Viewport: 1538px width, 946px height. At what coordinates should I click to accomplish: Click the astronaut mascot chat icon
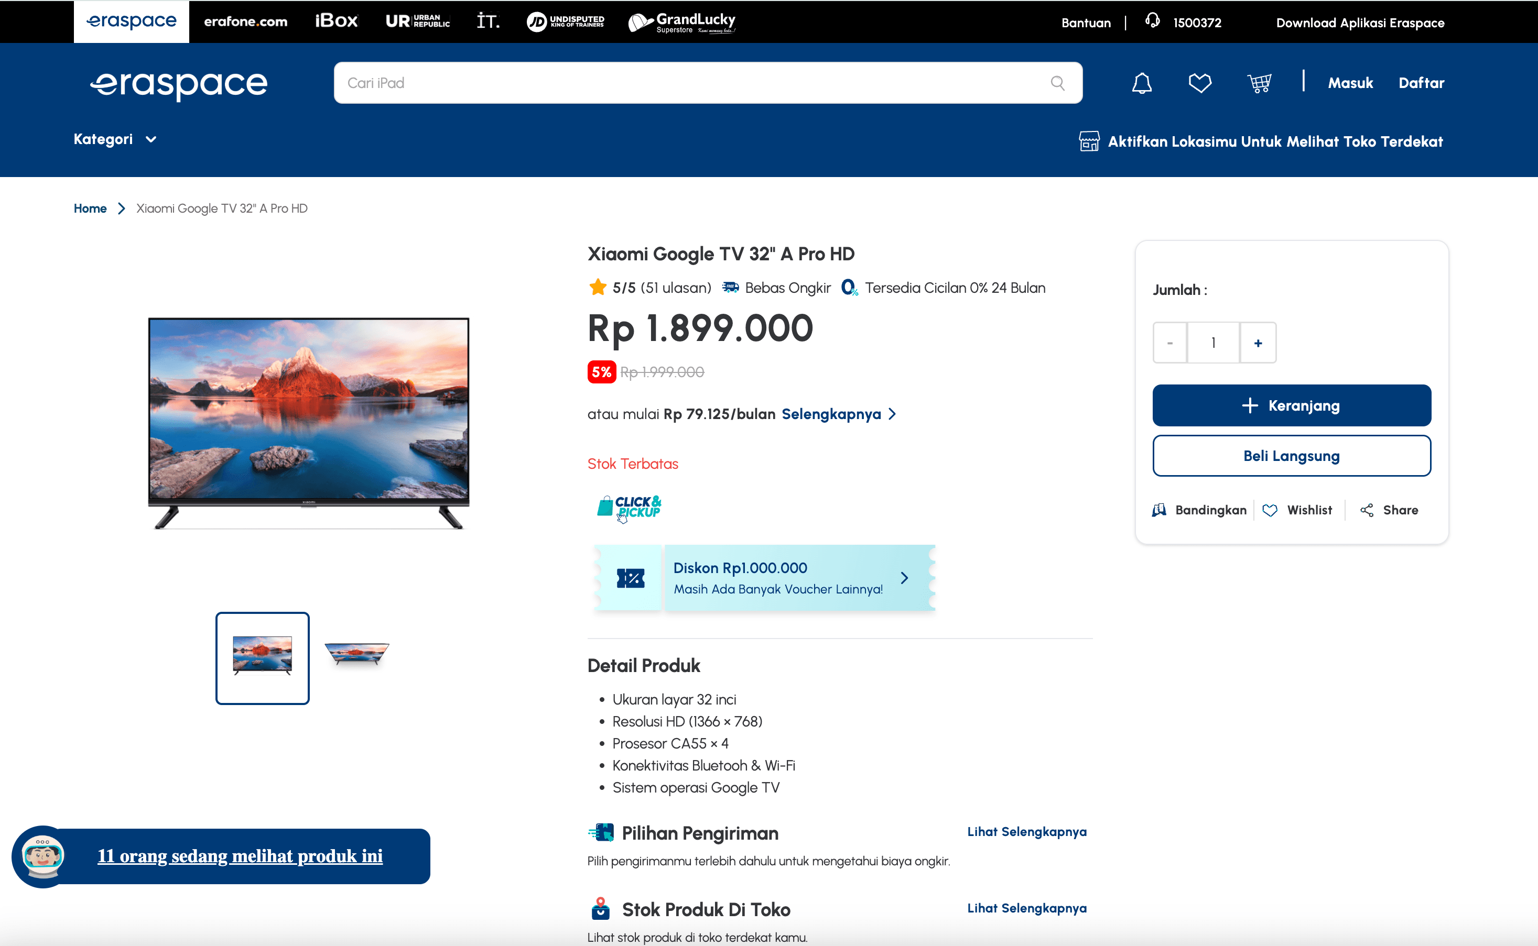42,855
